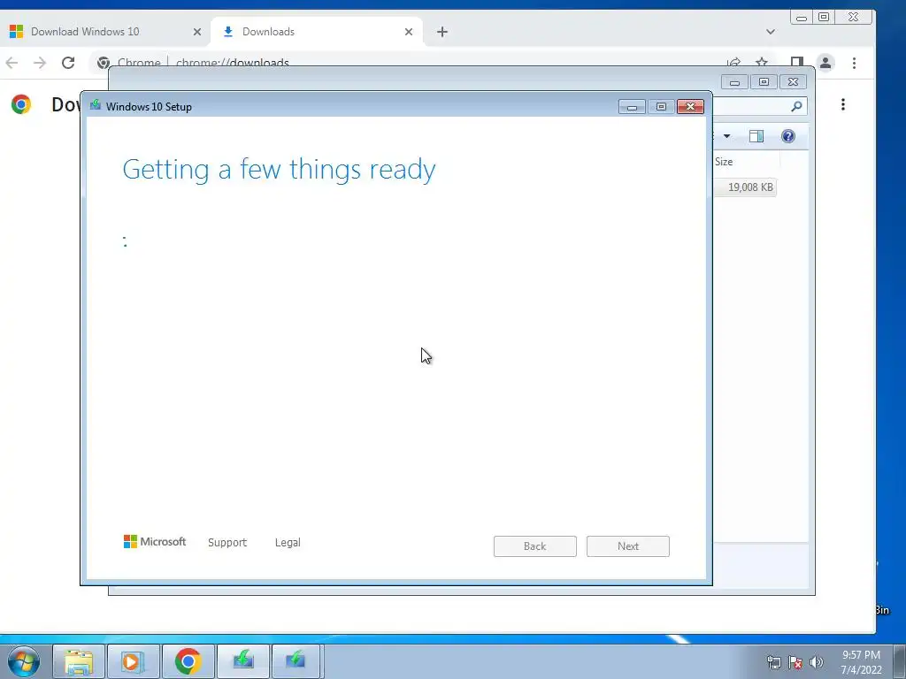The image size is (906, 679).
Task: Go back in Chrome
Action: click(12, 63)
